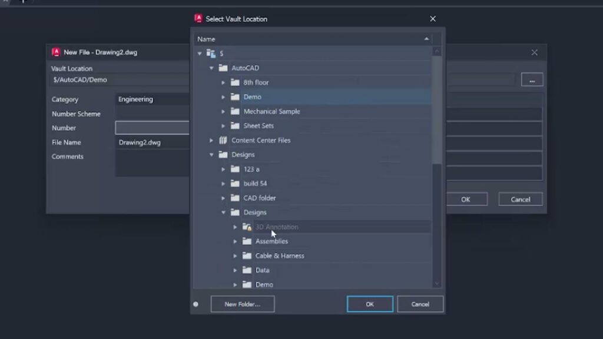
Task: Click the AutoCAD folder icon
Action: [223, 68]
